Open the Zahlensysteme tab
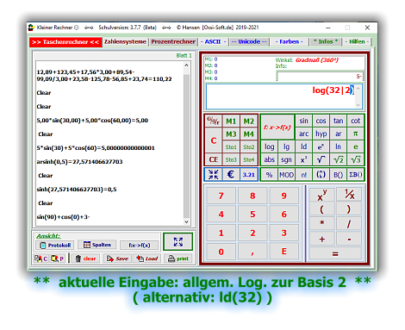 125,41
